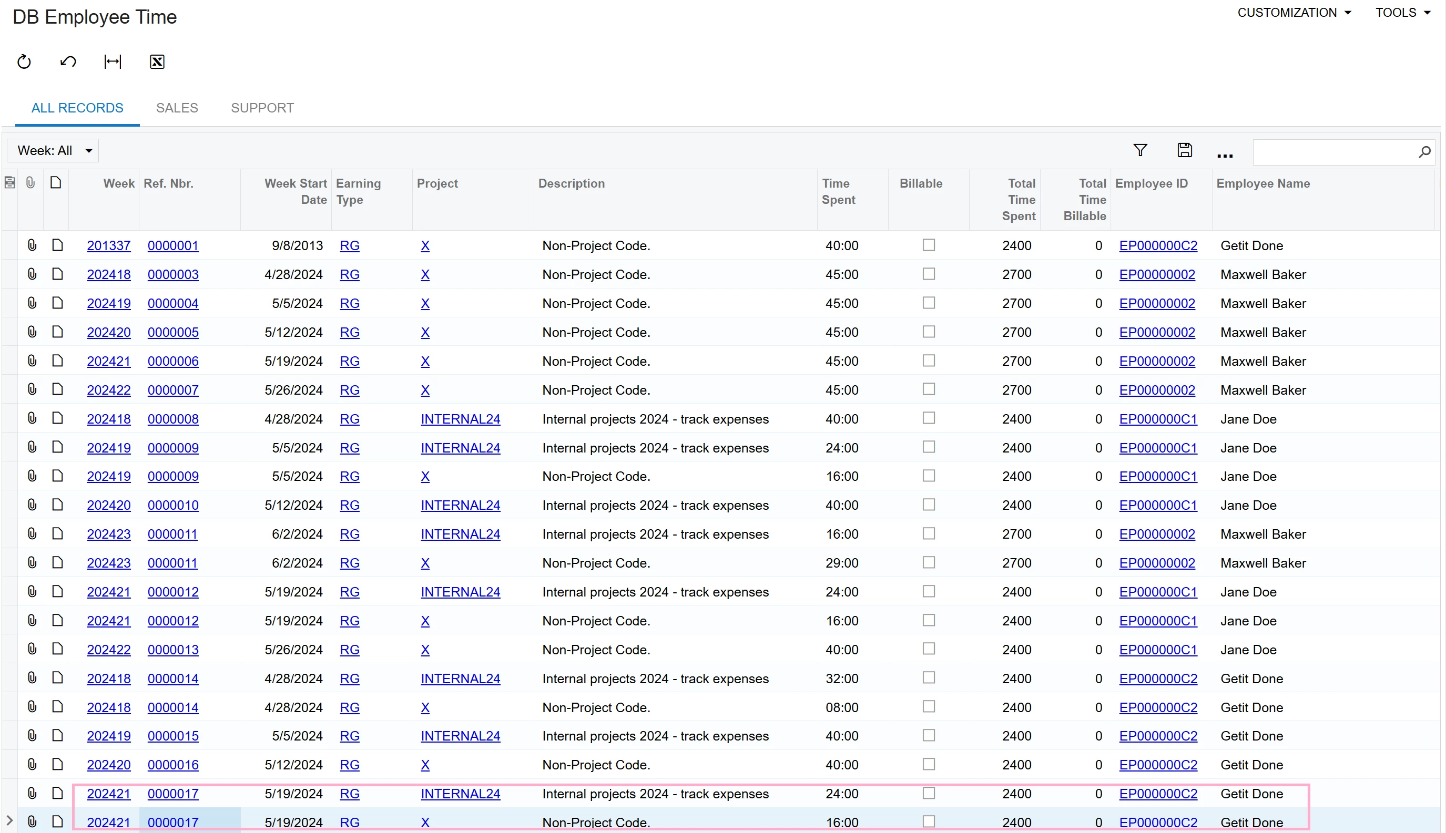Viewport: 1446px width, 833px height.
Task: Switch to the Support tab
Action: [x=262, y=108]
